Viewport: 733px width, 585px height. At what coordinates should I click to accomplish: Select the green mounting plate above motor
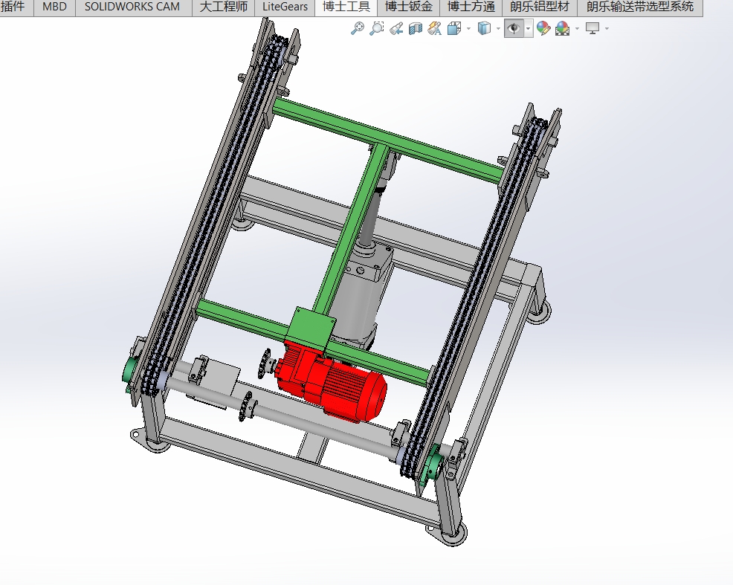pyautogui.click(x=311, y=329)
